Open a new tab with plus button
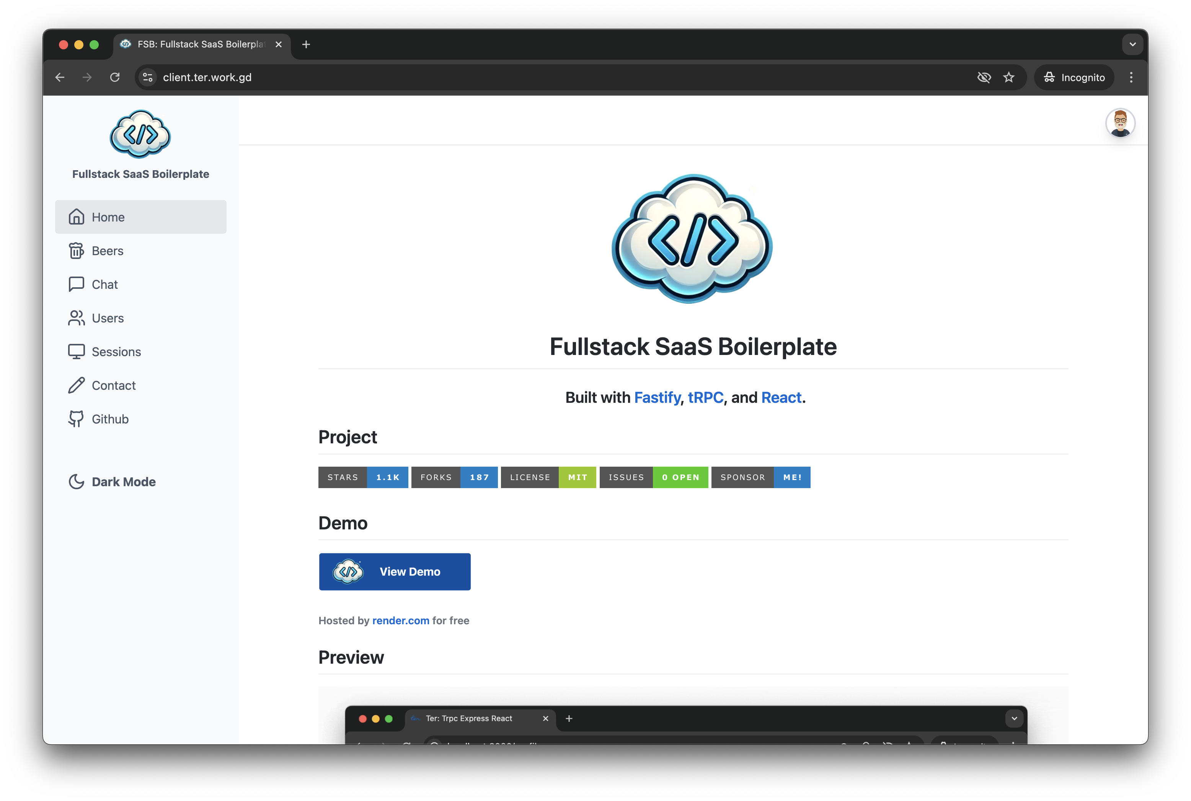This screenshot has width=1191, height=801. point(306,44)
